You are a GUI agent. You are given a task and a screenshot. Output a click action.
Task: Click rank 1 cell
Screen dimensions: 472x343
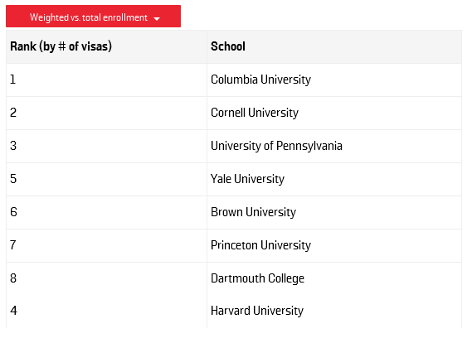tap(106, 80)
